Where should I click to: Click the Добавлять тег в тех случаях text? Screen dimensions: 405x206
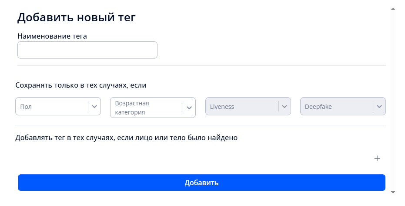(126, 138)
